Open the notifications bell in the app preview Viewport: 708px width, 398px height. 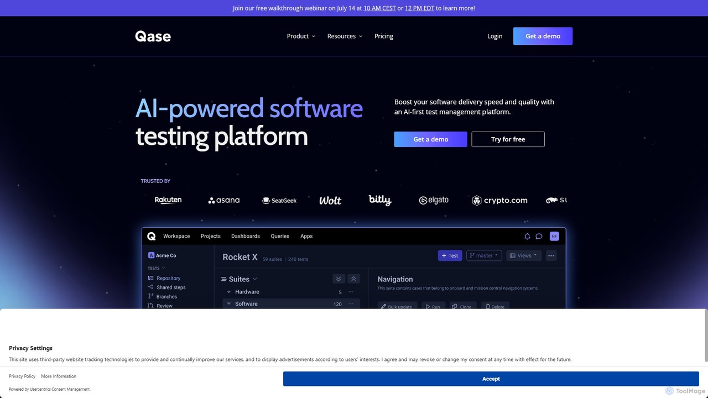tap(527, 237)
